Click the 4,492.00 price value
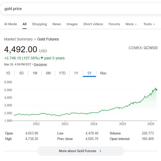 pyautogui.click(x=21, y=49)
